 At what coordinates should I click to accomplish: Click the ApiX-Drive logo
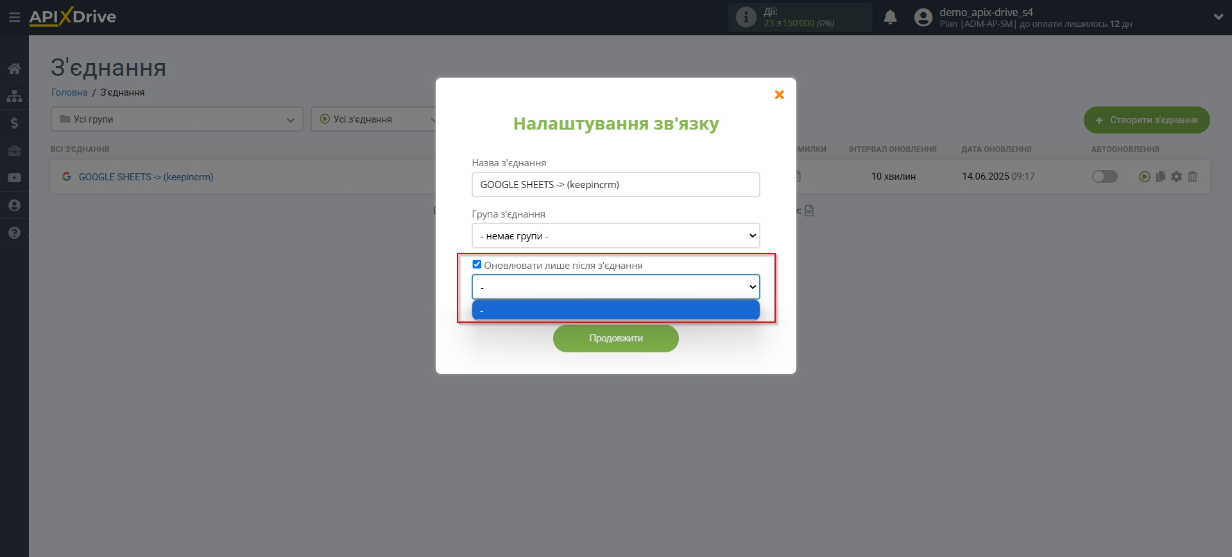click(x=73, y=17)
